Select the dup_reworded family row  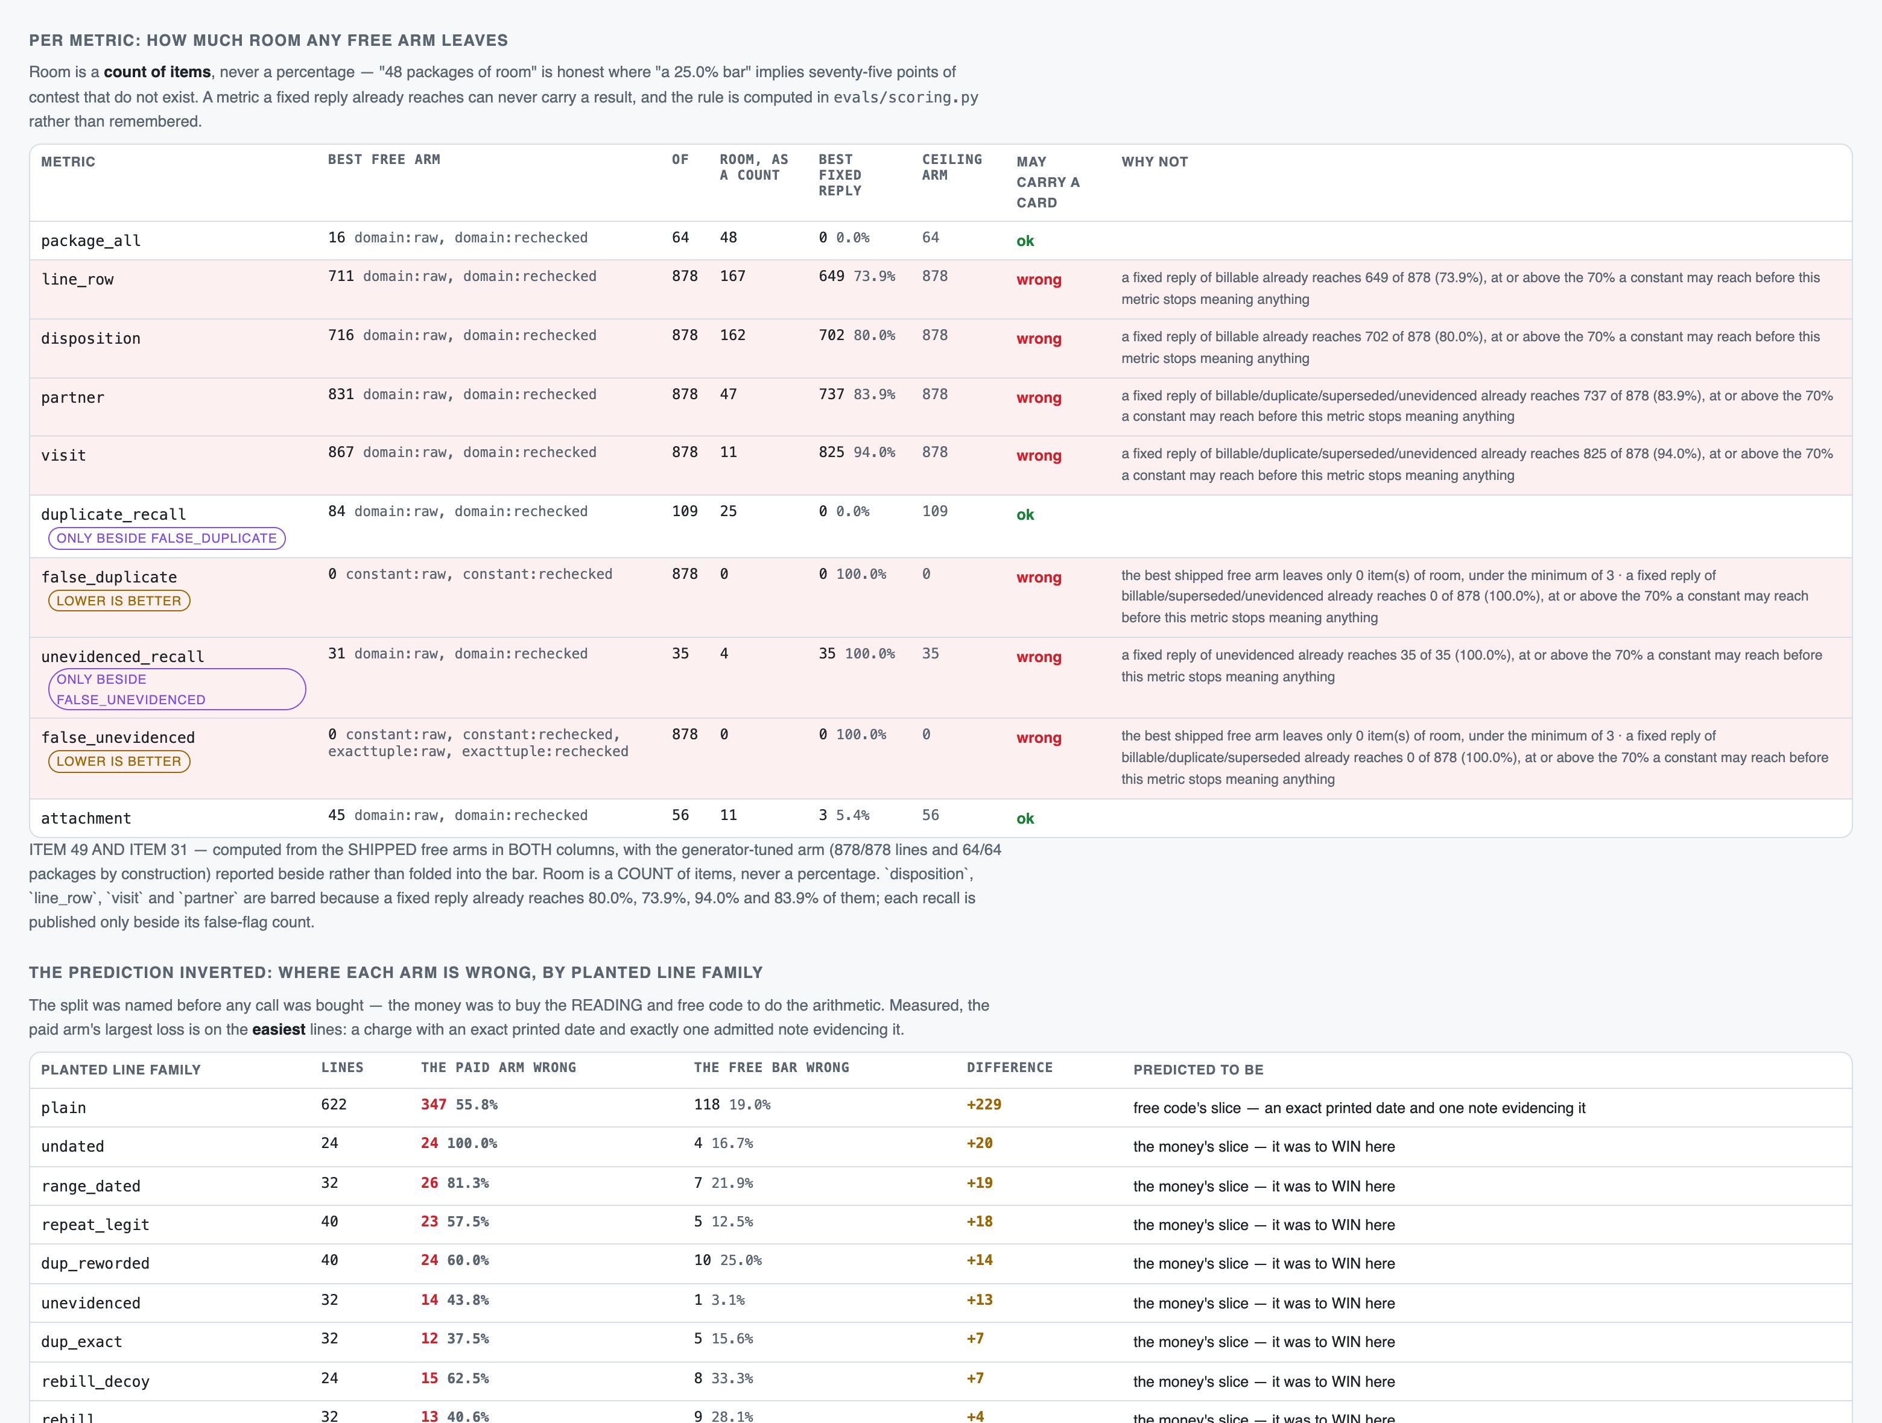940,1264
